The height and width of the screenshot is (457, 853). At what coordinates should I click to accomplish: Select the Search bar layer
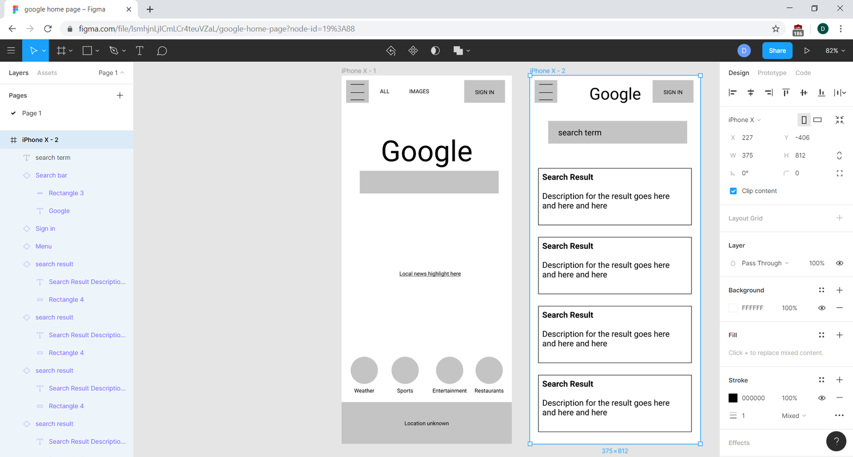[51, 175]
